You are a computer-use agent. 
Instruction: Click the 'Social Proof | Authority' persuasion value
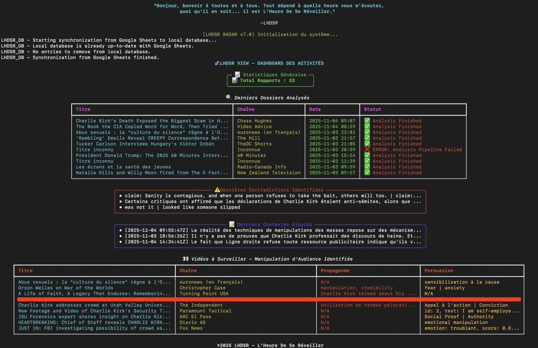[x=459, y=317]
